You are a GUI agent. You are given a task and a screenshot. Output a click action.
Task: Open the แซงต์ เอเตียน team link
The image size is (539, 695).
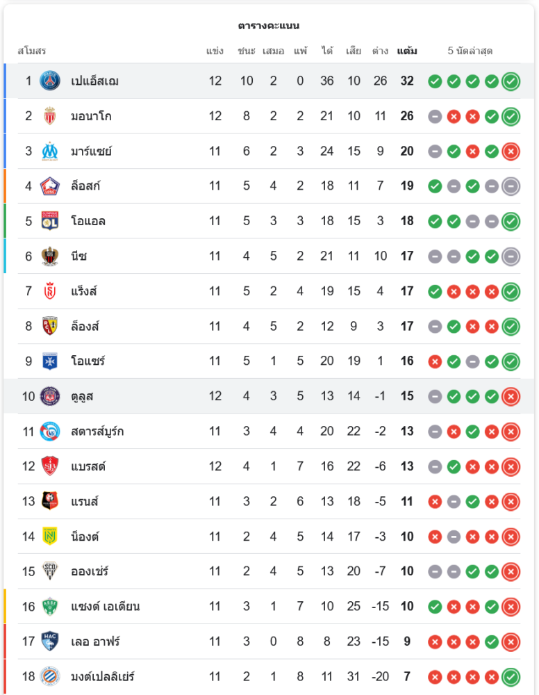pos(105,606)
